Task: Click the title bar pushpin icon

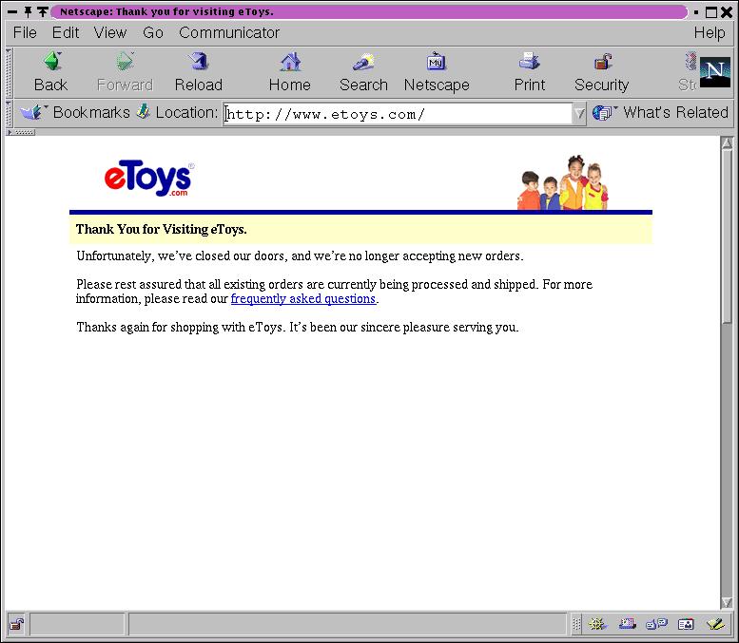Action: pos(29,11)
